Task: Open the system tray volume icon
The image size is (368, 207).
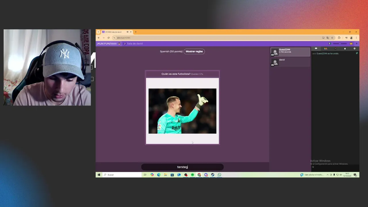Action: pos(341,175)
